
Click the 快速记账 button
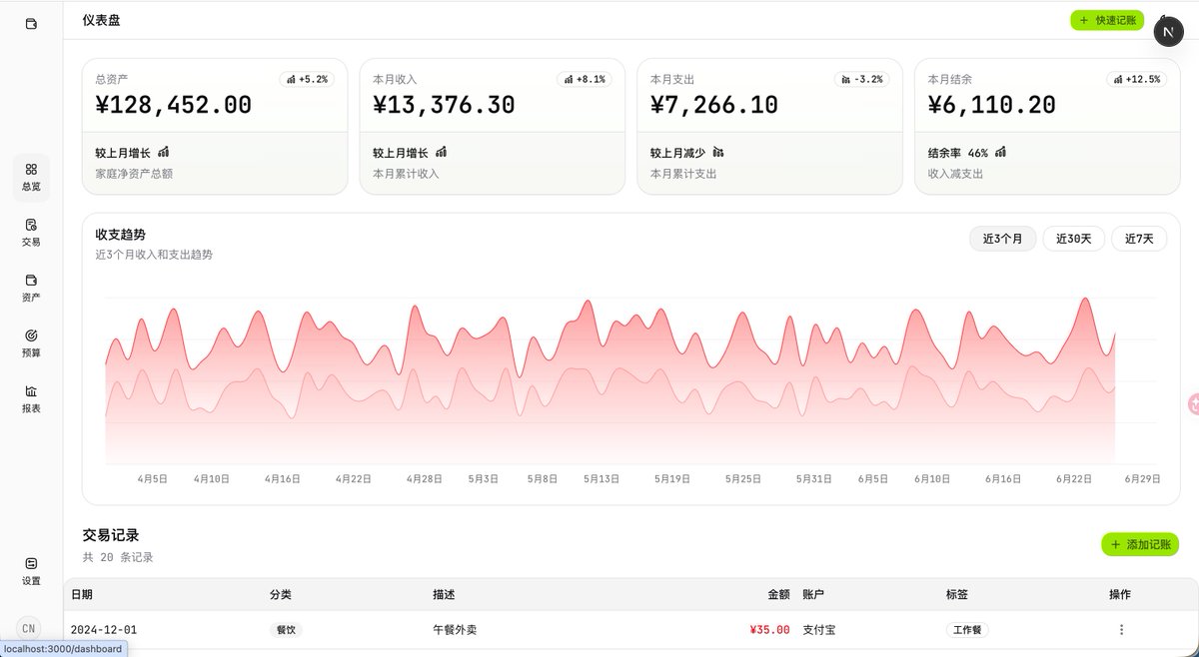click(x=1106, y=20)
